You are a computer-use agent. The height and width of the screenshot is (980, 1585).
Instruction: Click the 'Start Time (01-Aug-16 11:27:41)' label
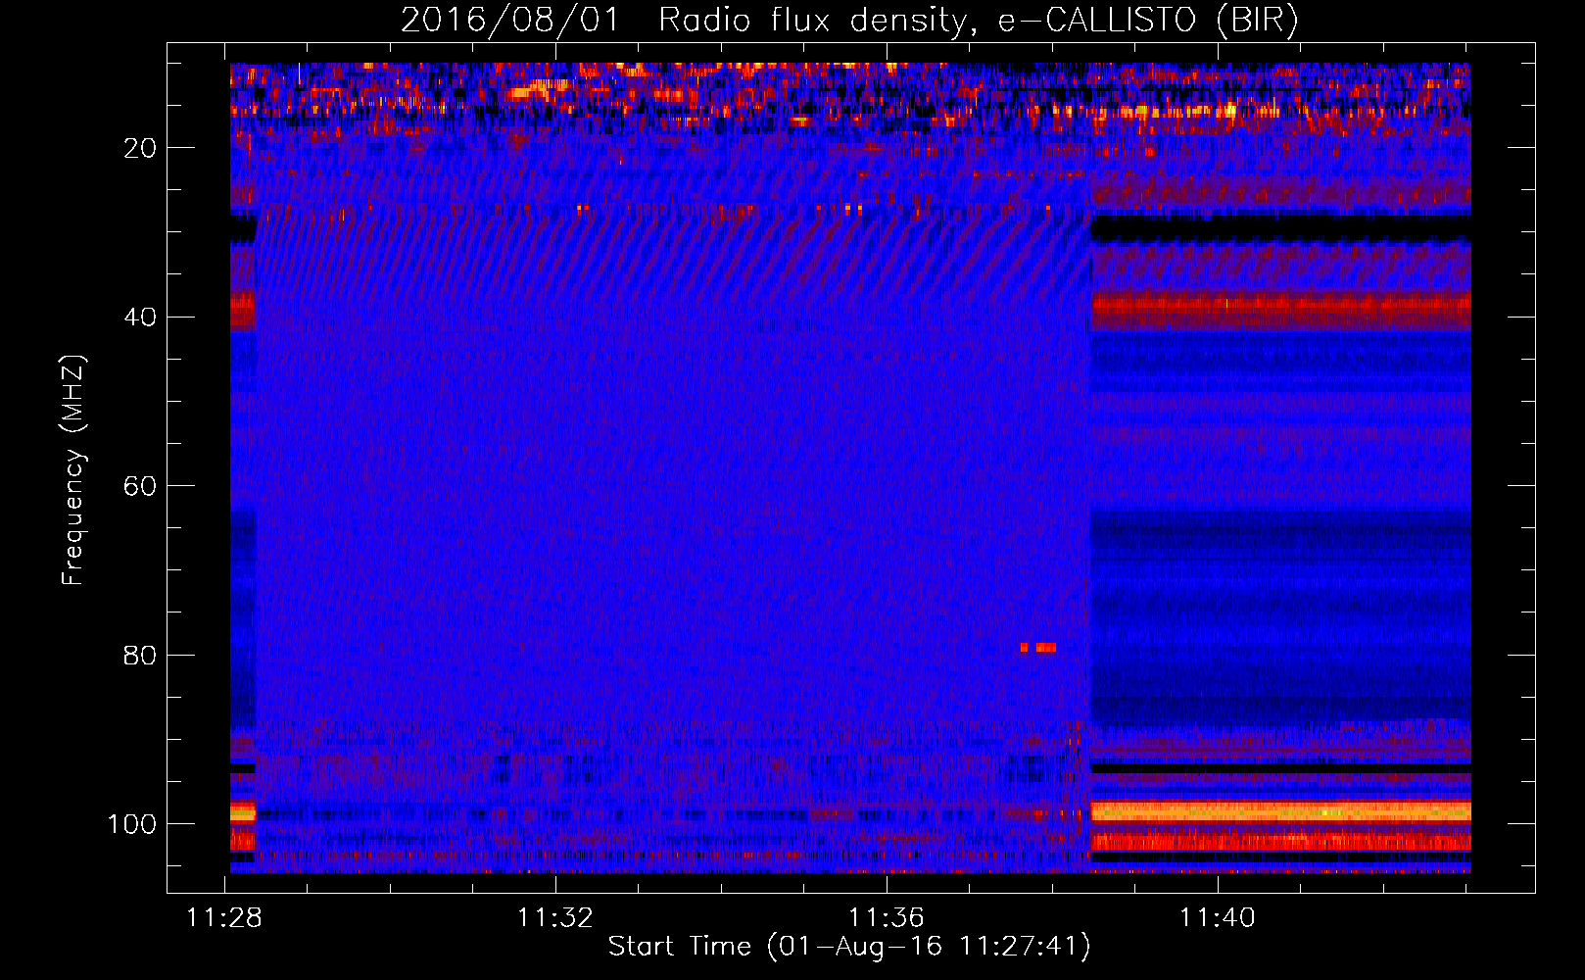(x=849, y=947)
